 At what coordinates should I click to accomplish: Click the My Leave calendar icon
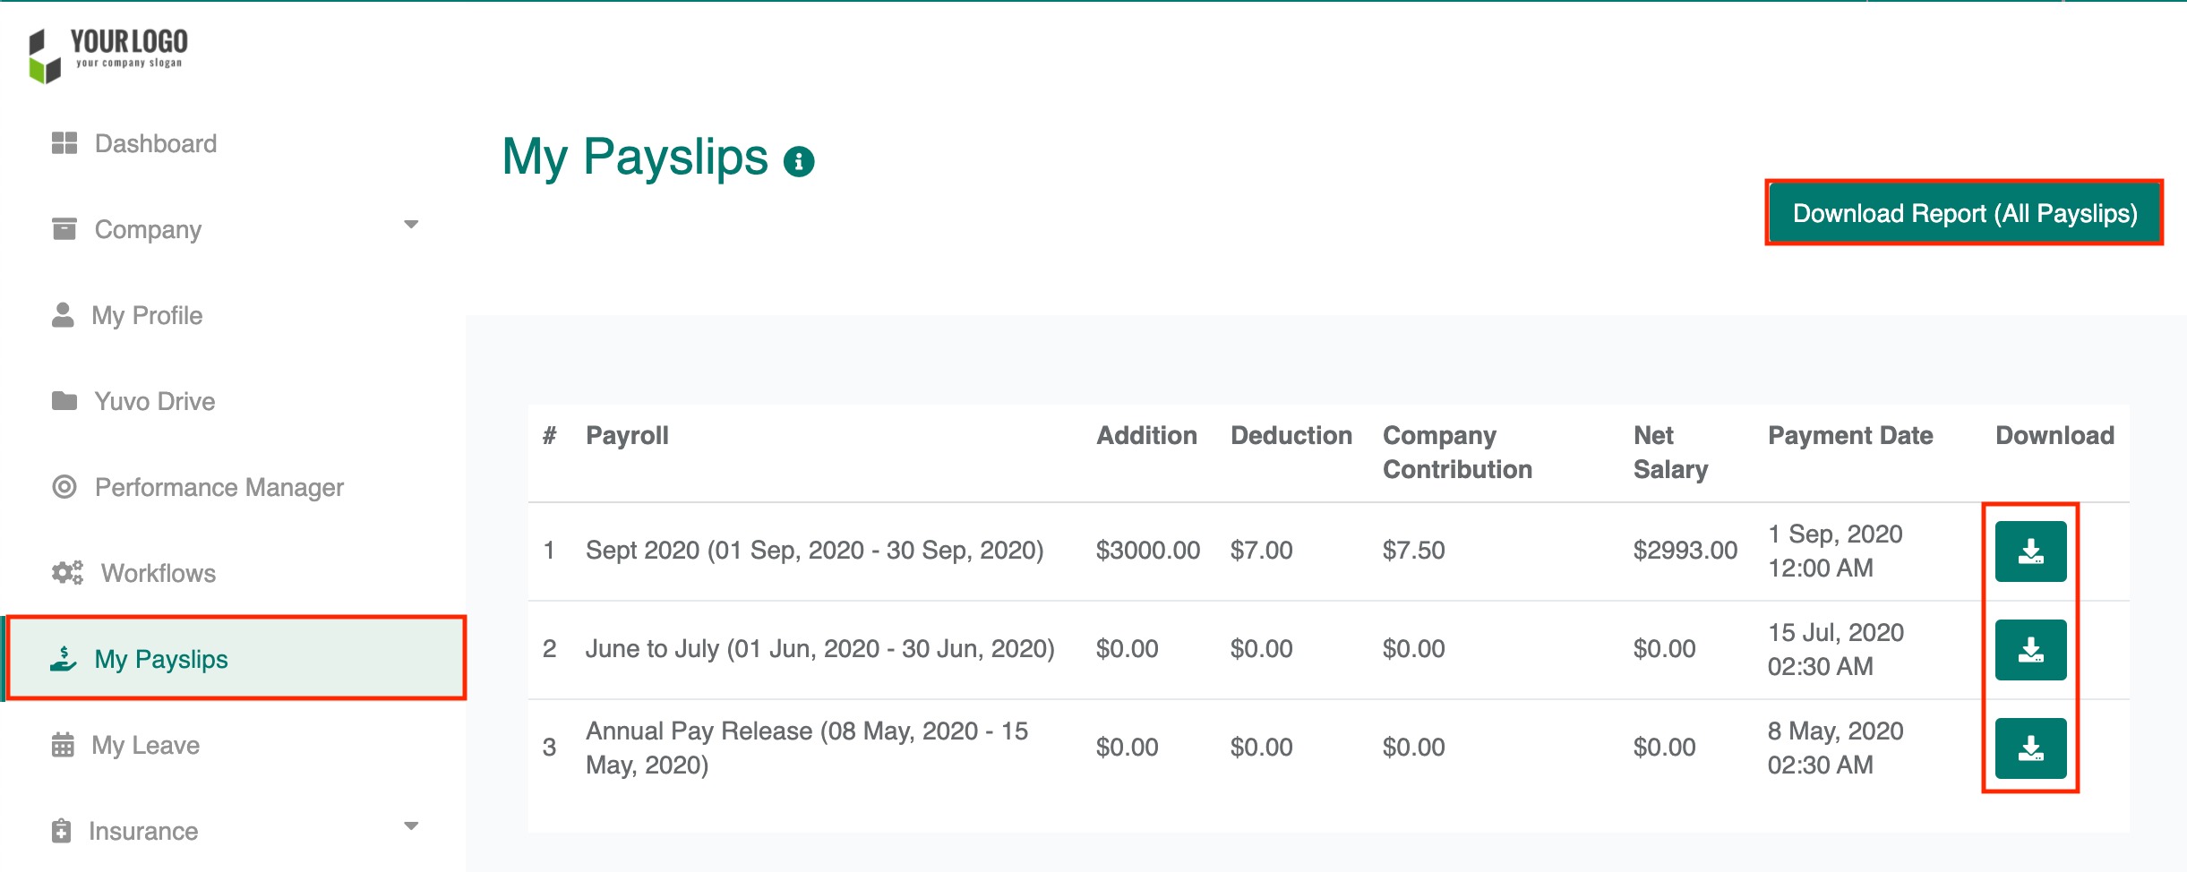tap(63, 745)
